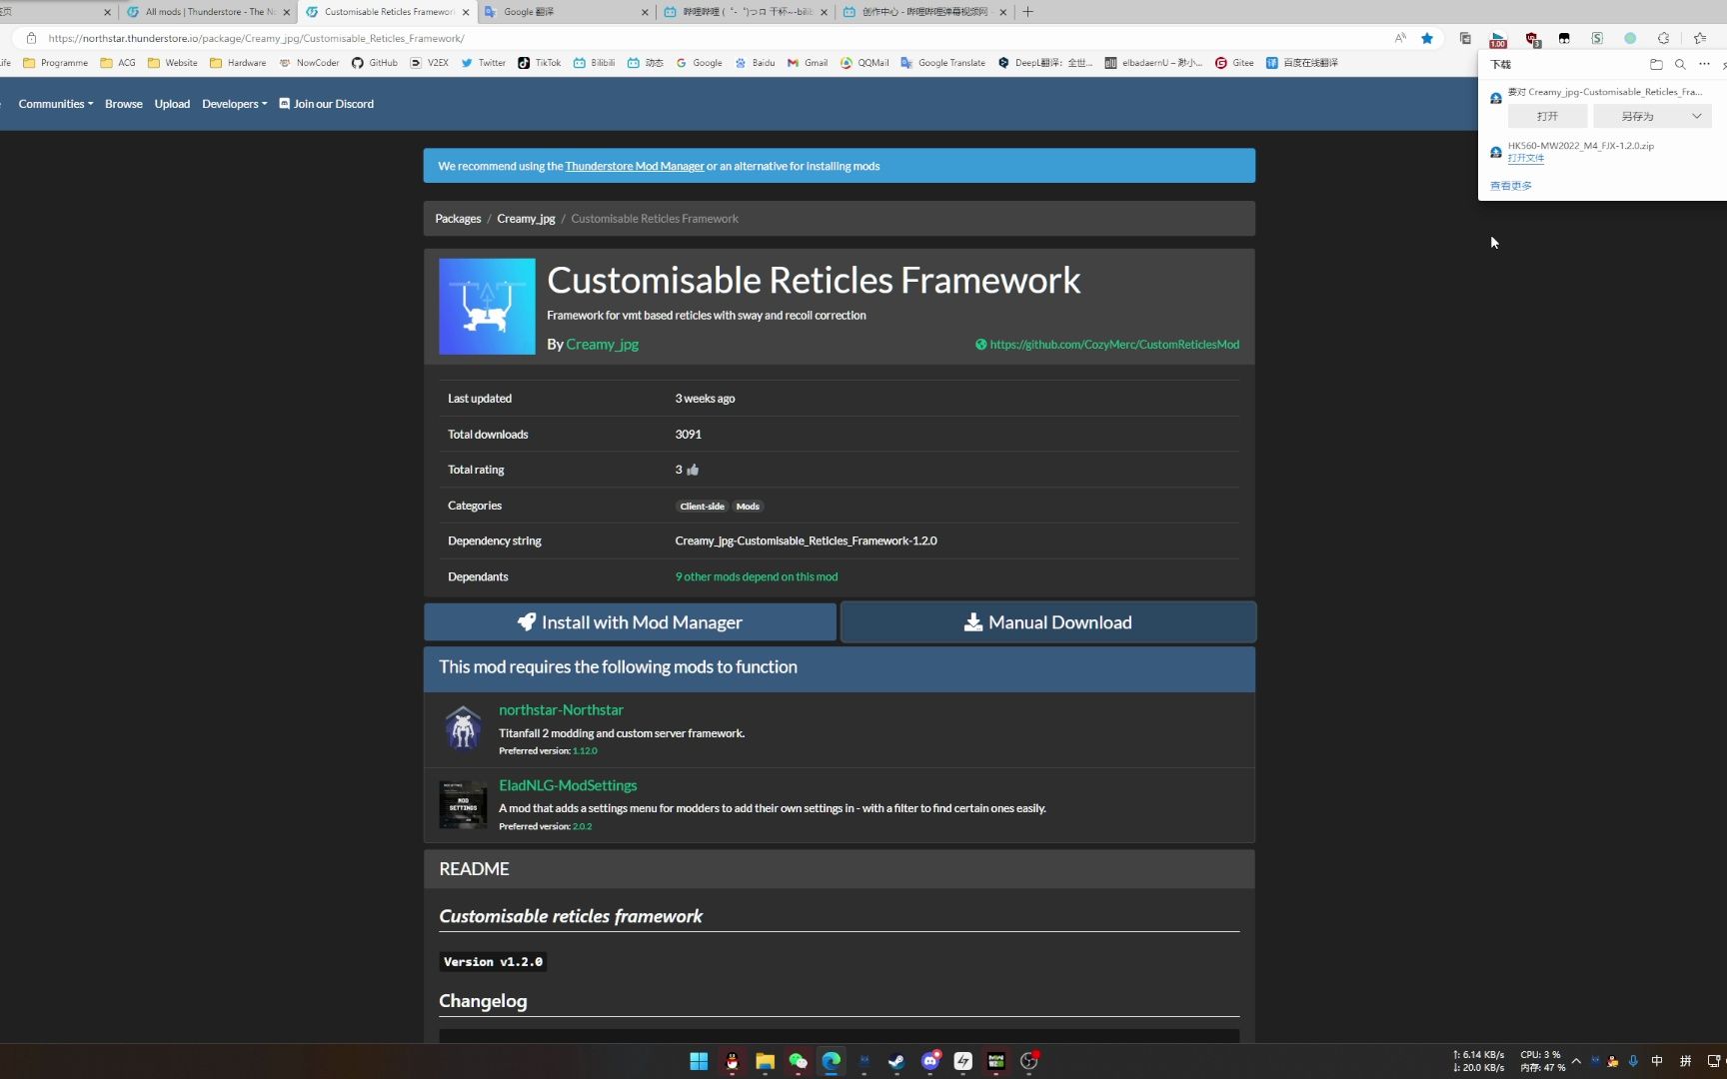Click search icon in downloads panel
Screen dimensions: 1727x1079
point(1680,64)
